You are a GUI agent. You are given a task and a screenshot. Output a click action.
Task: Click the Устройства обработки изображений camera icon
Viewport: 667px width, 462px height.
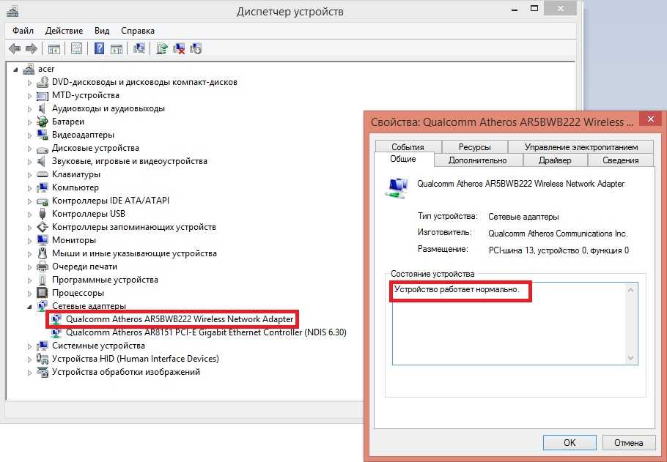click(x=42, y=372)
